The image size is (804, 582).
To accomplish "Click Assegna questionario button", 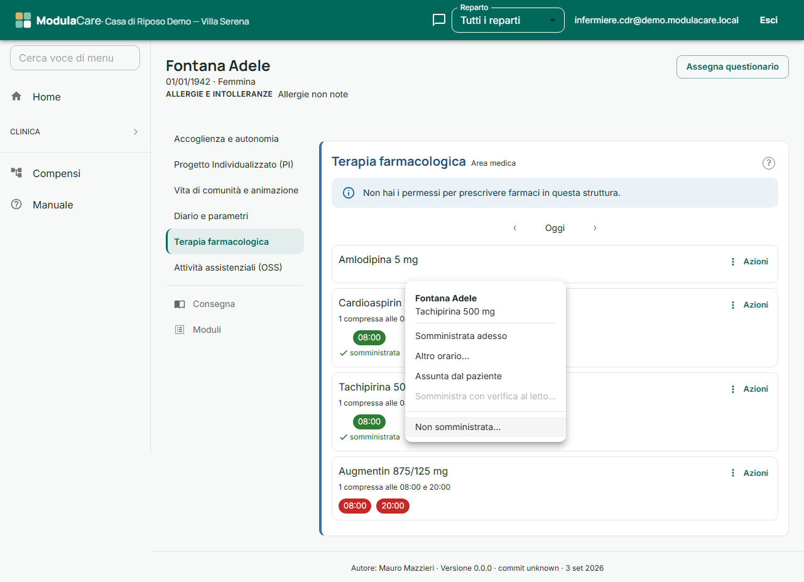I will [732, 67].
